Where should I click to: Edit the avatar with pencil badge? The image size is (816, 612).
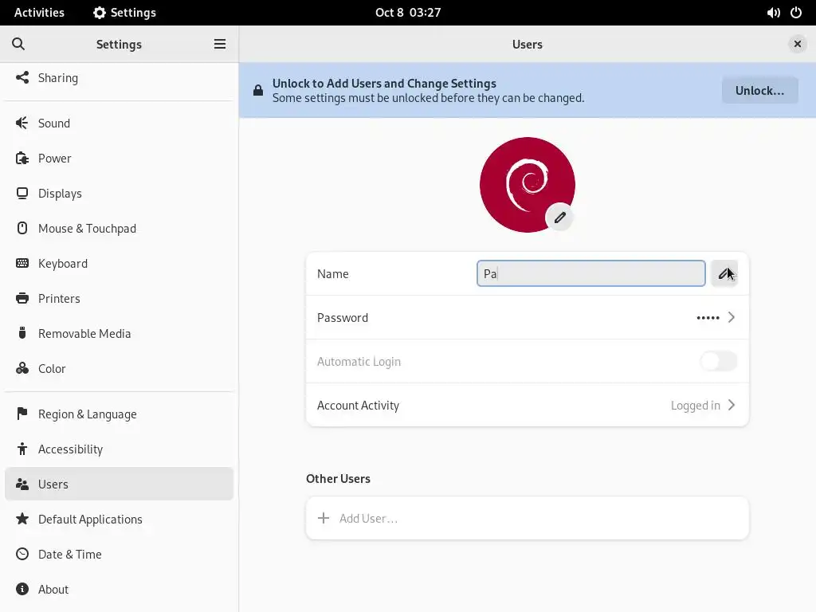[559, 218]
